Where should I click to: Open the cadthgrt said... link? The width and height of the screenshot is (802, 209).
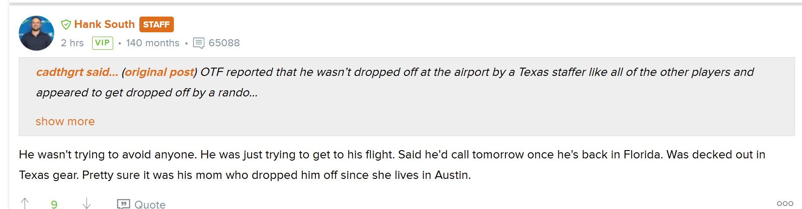(x=77, y=72)
